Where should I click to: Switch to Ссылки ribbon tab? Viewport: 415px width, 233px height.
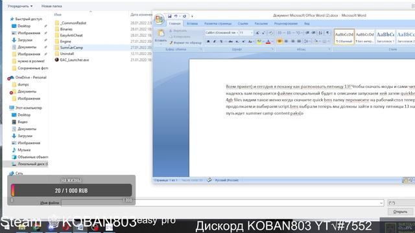click(x=243, y=23)
